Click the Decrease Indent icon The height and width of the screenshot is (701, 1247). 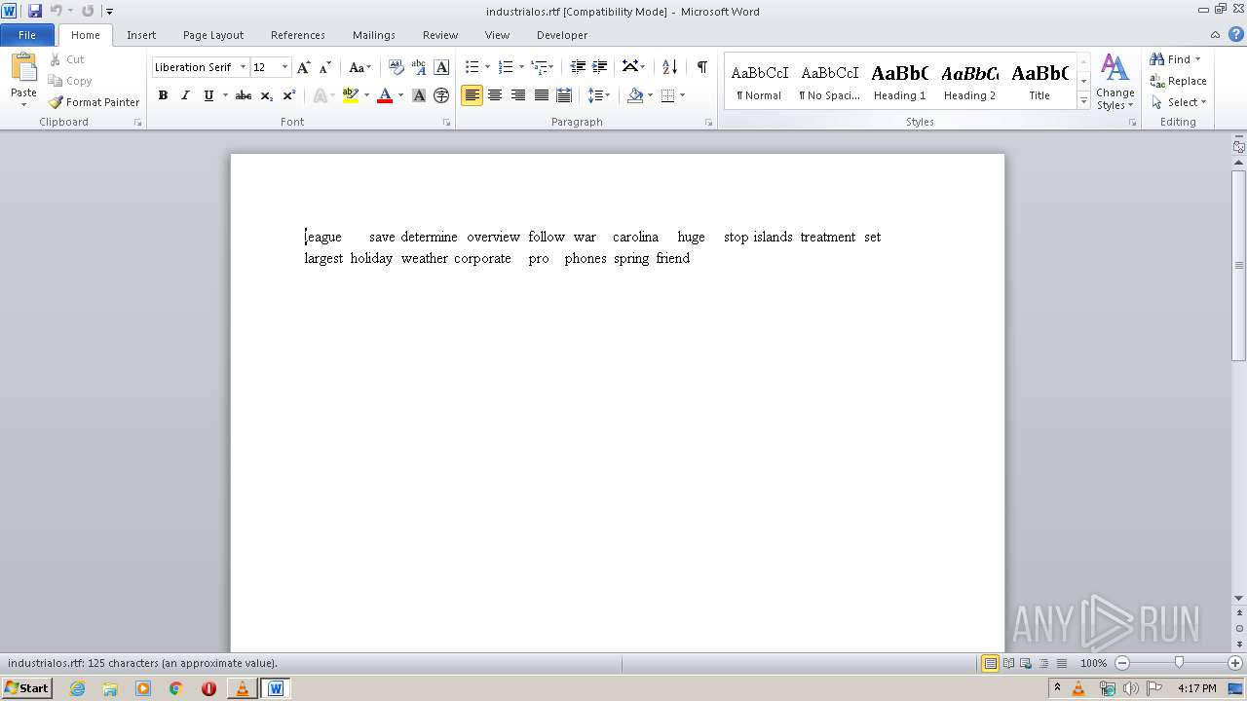(578, 67)
